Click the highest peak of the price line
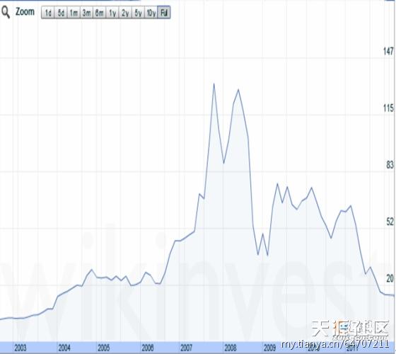Screen dimensions: 396x354 pyautogui.click(x=214, y=84)
